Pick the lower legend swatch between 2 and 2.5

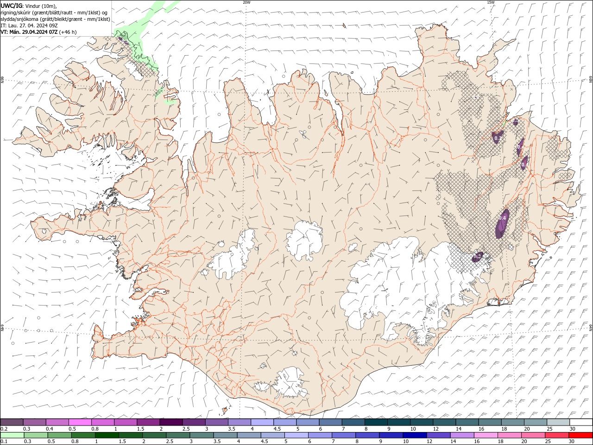click(154, 435)
